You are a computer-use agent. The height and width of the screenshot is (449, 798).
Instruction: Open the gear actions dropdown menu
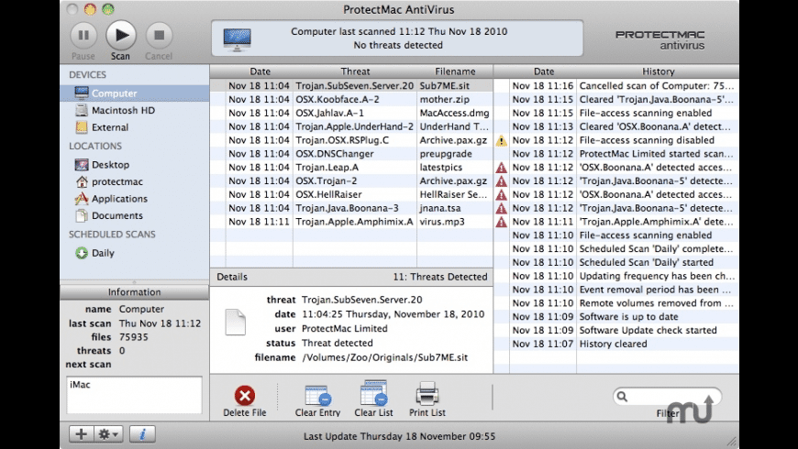click(108, 433)
